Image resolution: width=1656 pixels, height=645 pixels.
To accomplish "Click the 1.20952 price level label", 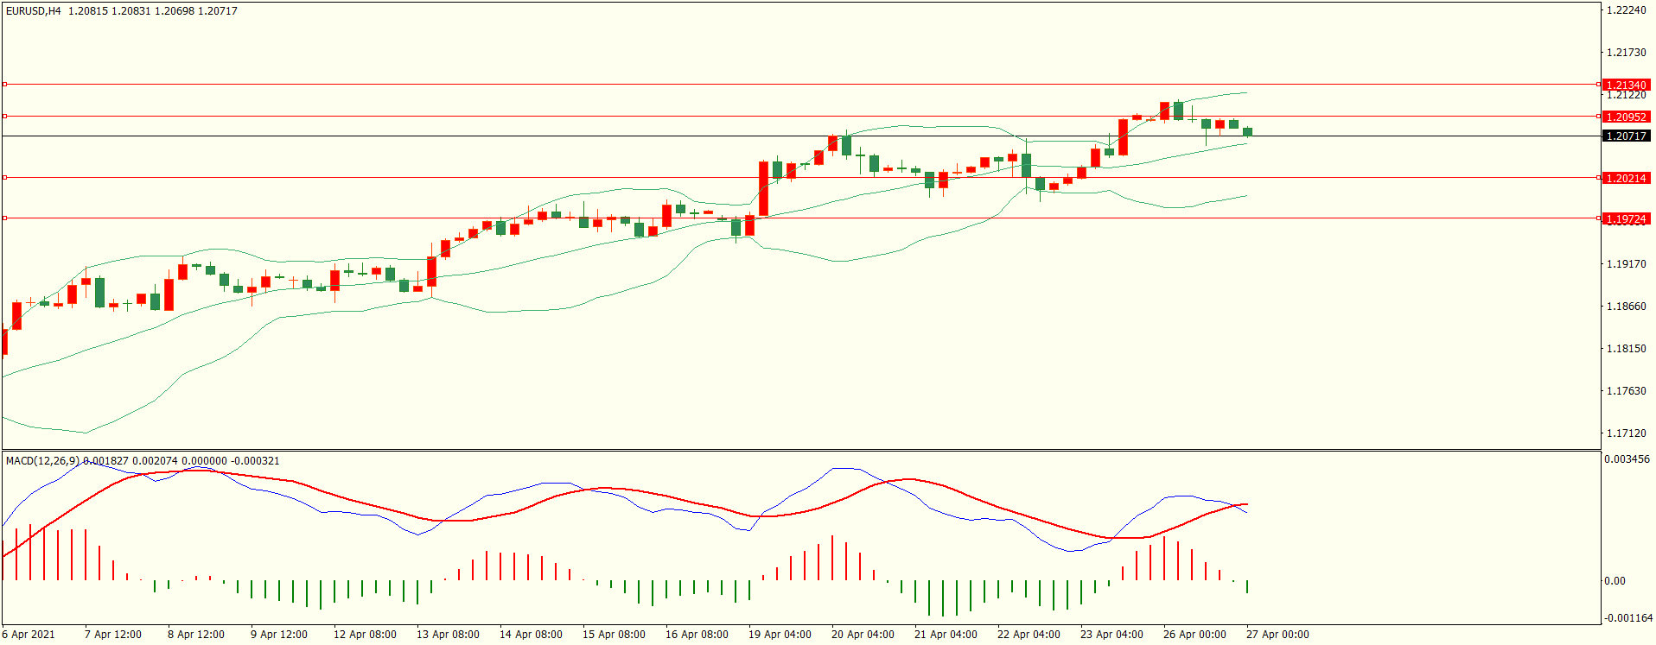I will tap(1626, 117).
